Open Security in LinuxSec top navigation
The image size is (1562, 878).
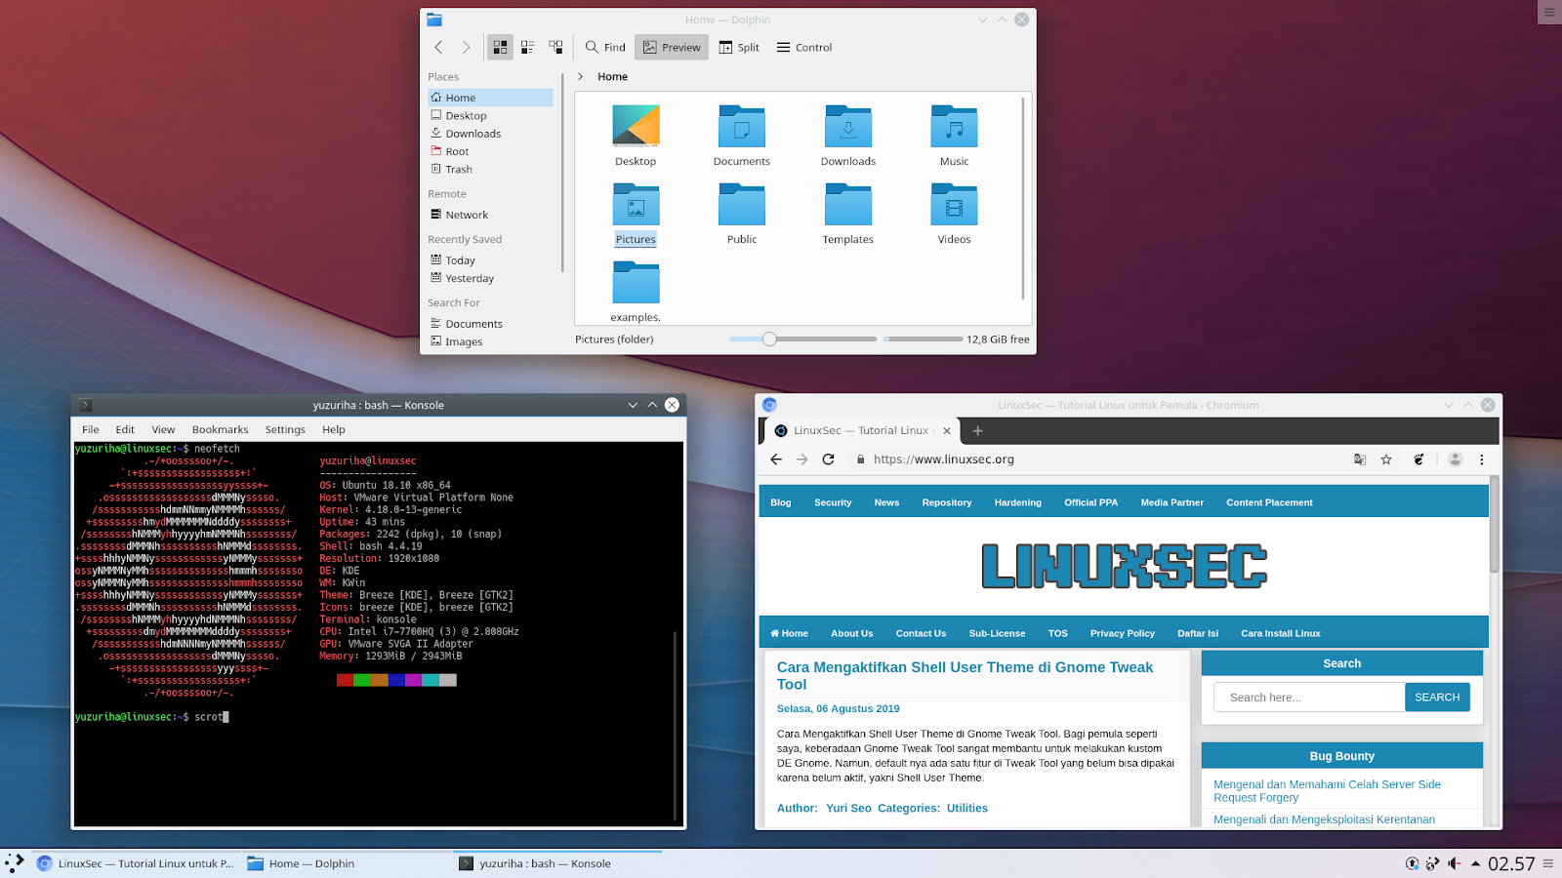pyautogui.click(x=833, y=502)
